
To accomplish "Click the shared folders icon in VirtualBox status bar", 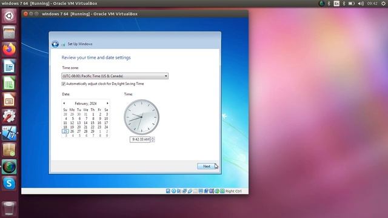I will [195, 191].
